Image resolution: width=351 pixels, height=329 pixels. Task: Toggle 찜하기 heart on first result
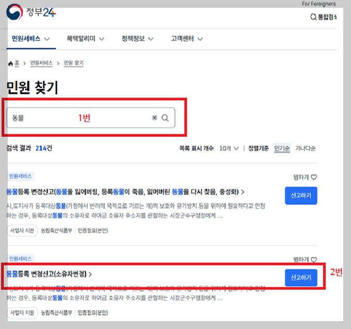point(314,177)
